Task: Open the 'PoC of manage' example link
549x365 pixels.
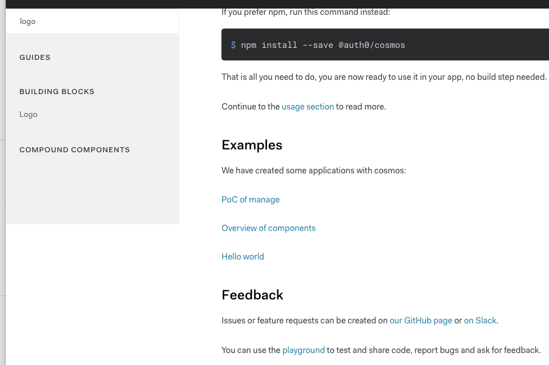Action: pos(251,200)
